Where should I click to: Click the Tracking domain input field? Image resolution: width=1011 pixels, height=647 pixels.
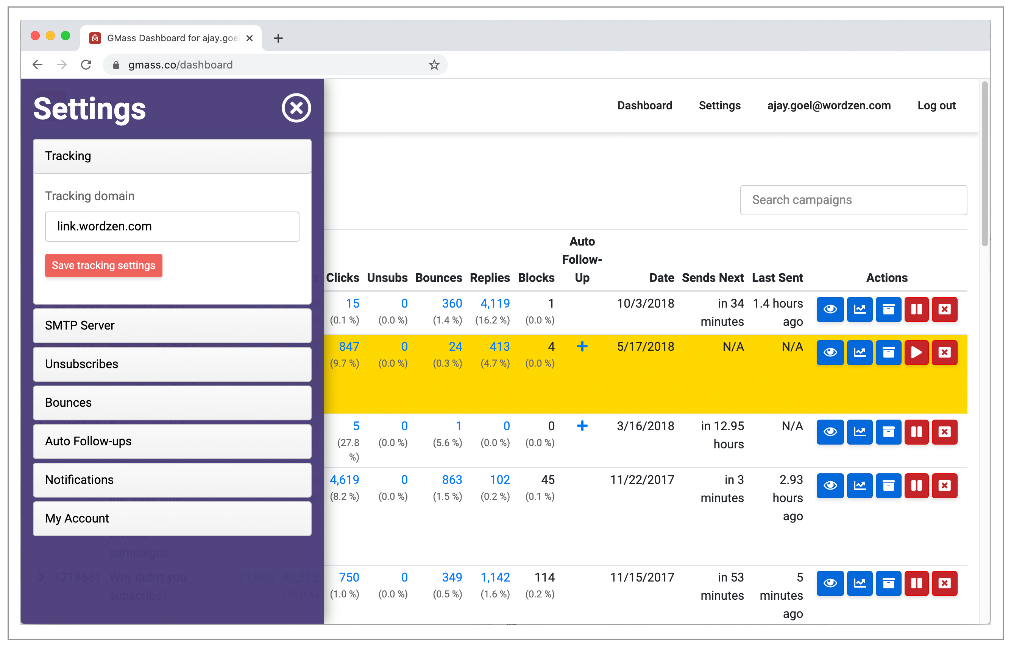172,226
